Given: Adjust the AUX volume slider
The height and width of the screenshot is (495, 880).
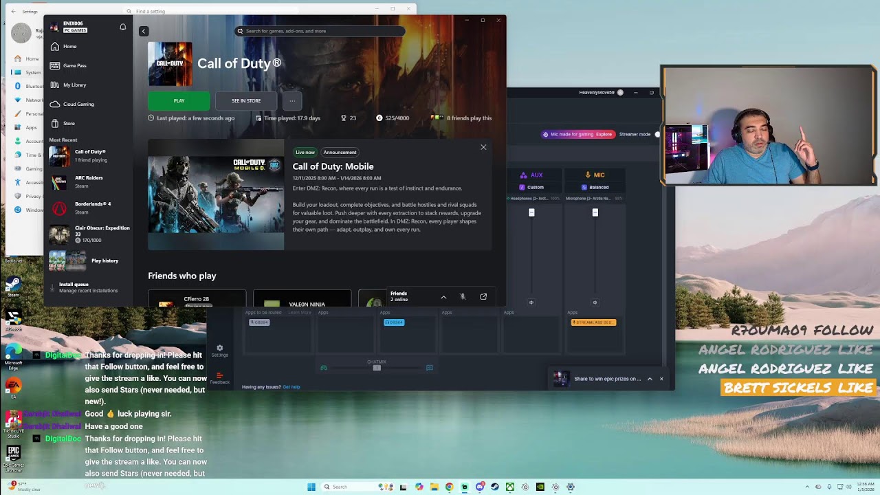Looking at the screenshot, I should coord(531,212).
